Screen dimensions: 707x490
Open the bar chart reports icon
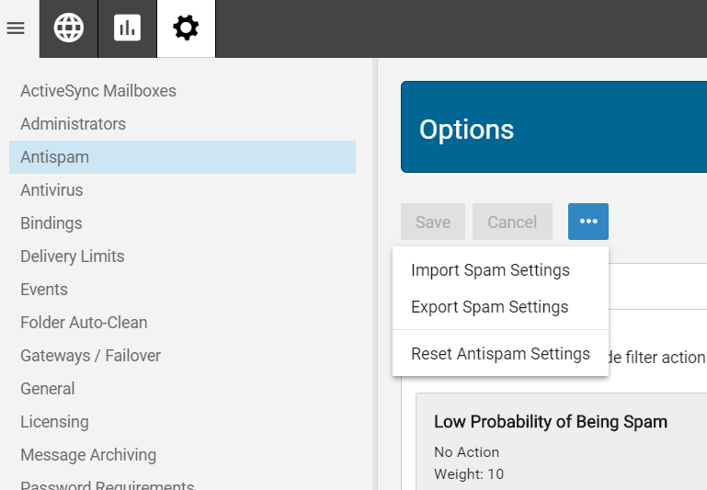pyautogui.click(x=127, y=28)
